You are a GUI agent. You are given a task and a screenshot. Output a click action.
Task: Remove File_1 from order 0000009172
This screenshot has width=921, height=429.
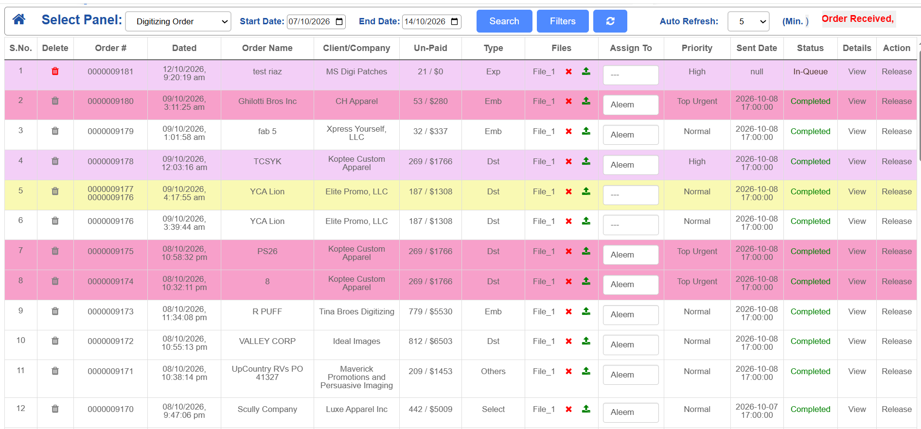[568, 341]
